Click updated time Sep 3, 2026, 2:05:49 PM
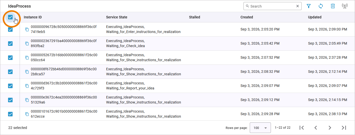Screen dimensions: 355x135 point(328,43)
